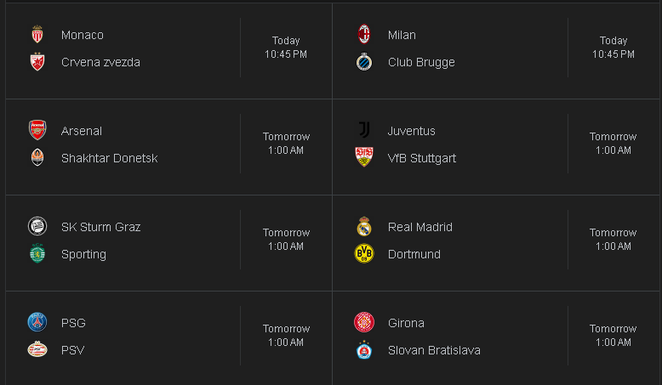This screenshot has width=662, height=385.
Task: Click the Girona crest icon
Action: click(x=364, y=323)
